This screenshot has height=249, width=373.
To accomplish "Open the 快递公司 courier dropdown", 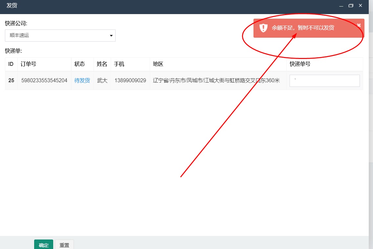I will tap(60, 35).
